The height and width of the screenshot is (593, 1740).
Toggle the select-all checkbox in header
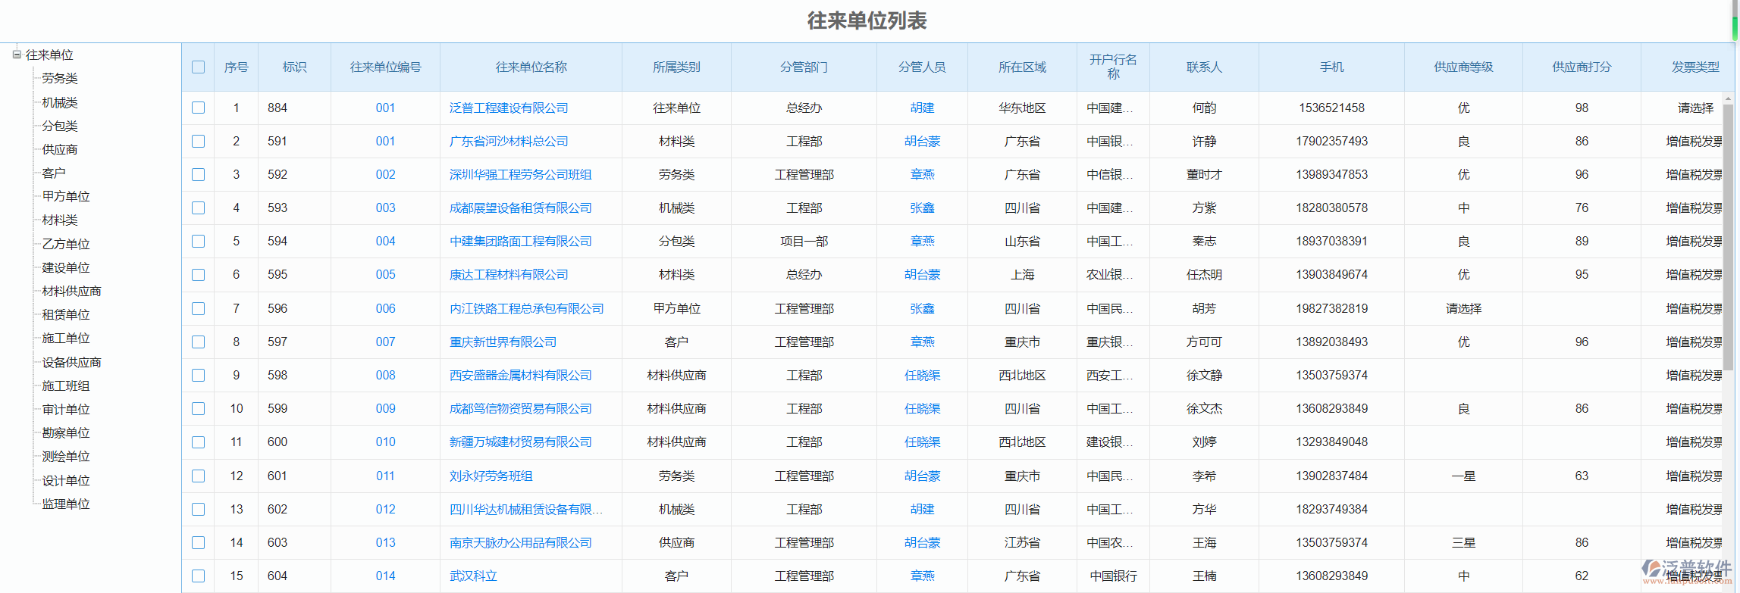198,67
